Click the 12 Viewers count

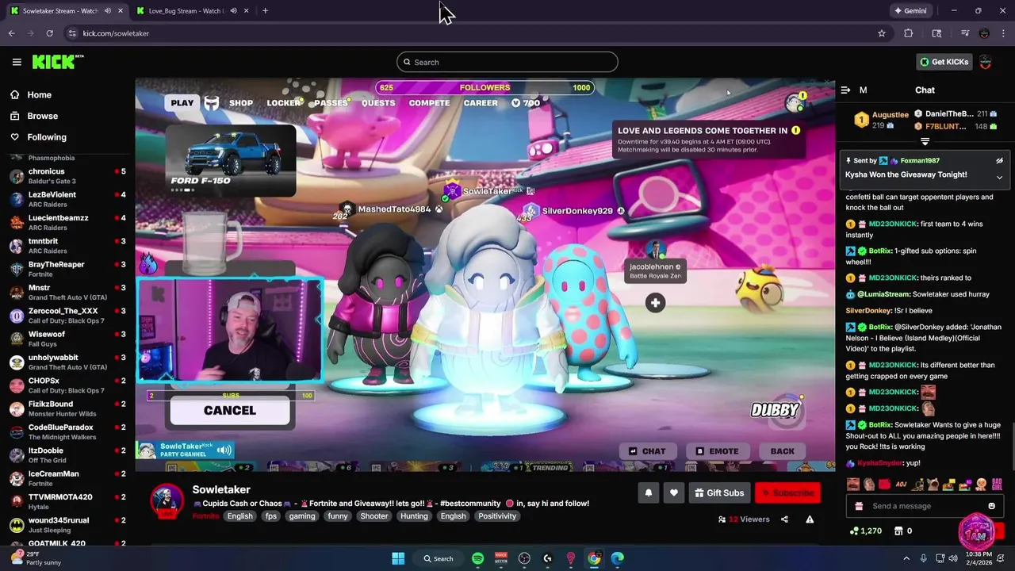point(744,519)
